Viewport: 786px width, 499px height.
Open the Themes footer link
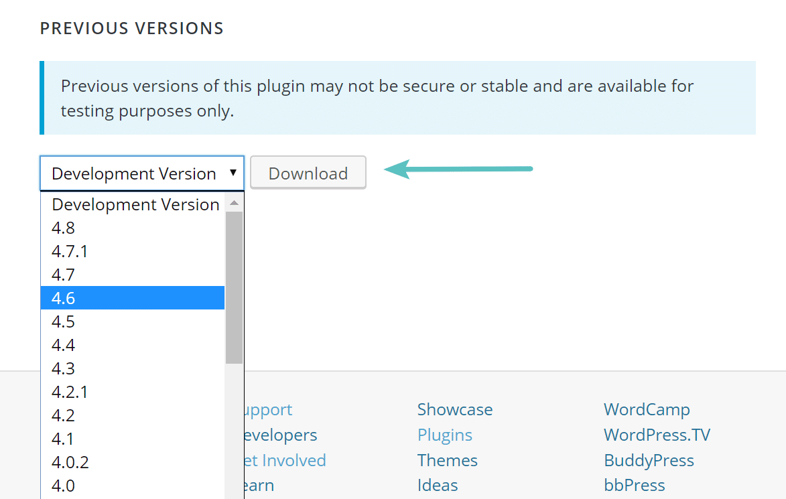pos(447,460)
